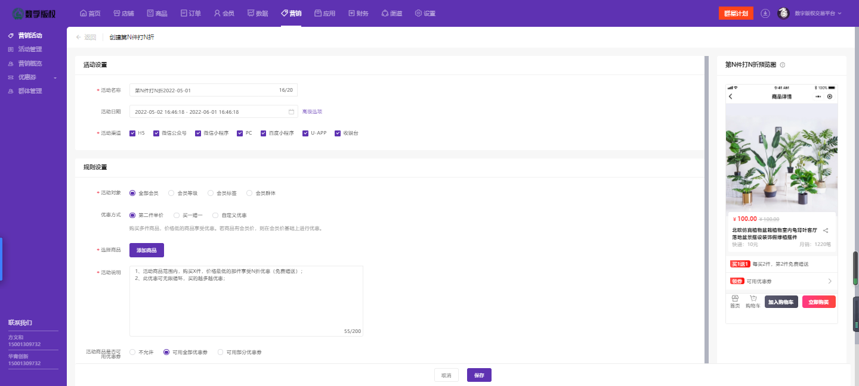The height and width of the screenshot is (386, 859).
Task: Open the 数据 data menu
Action: click(257, 13)
